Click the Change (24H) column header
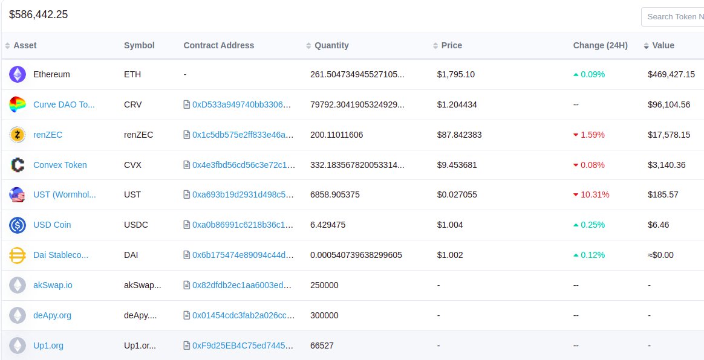Screen dimensions: 704x360 click(601, 45)
